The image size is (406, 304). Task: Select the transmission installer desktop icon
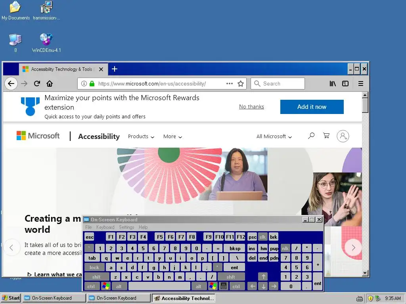(46, 10)
